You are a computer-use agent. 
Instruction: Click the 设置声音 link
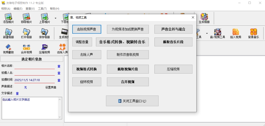pos(51,87)
